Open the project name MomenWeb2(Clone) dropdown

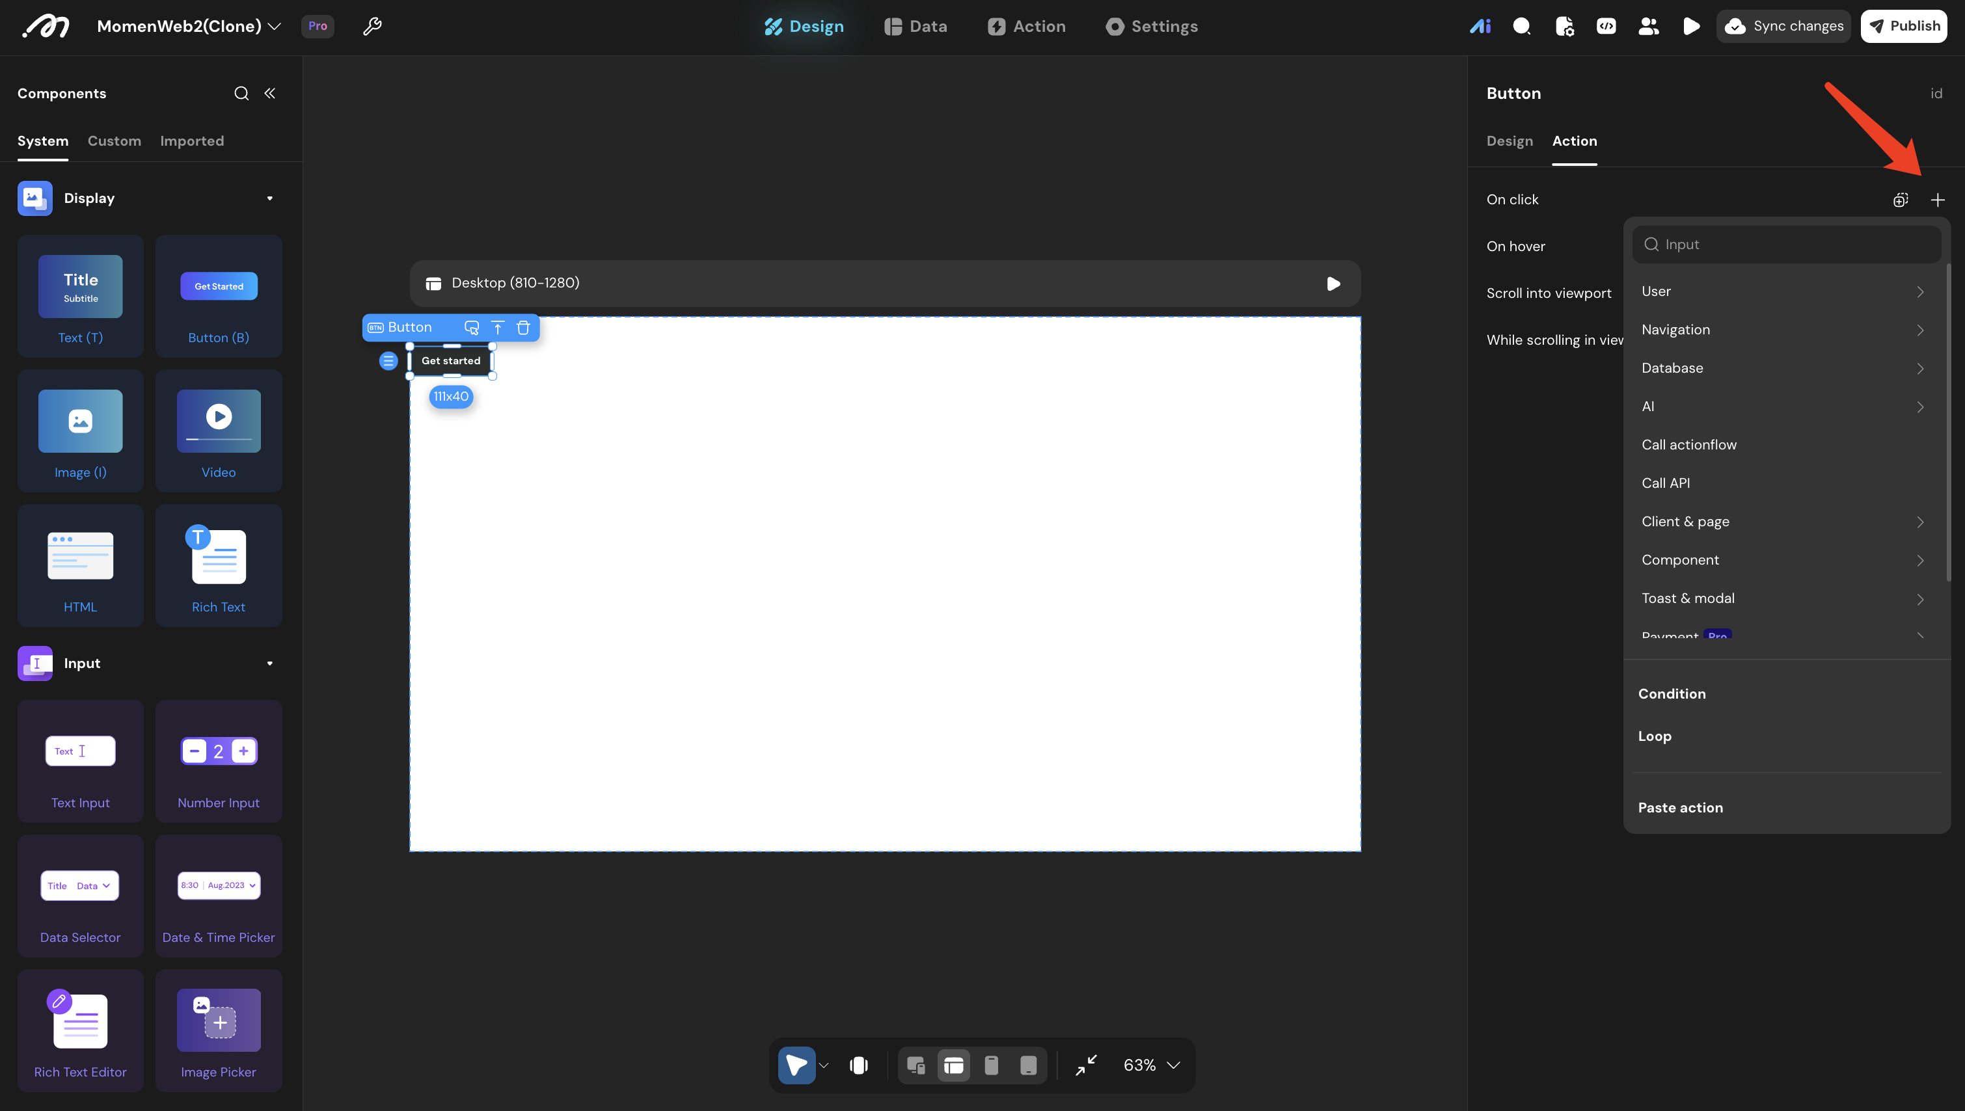[189, 26]
